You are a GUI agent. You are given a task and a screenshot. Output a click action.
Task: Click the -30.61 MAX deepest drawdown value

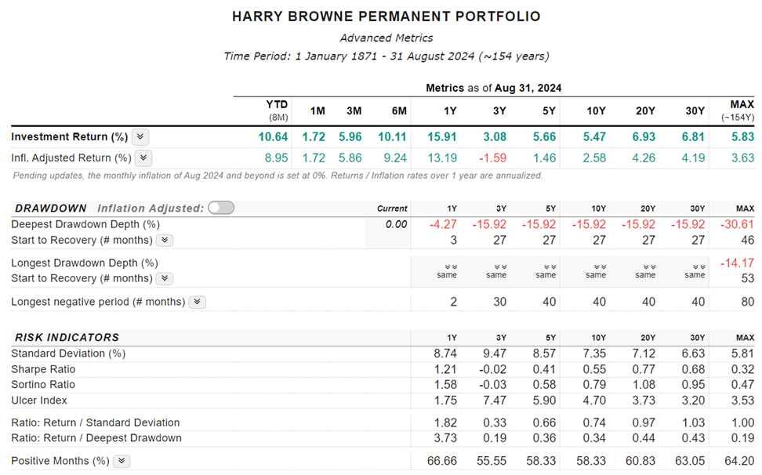point(737,224)
